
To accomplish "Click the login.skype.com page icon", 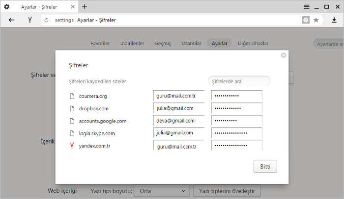I will 72,133.
